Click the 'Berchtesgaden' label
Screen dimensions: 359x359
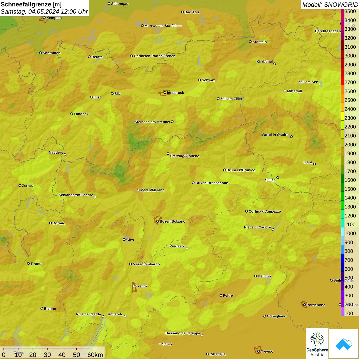pyautogui.click(x=328, y=31)
